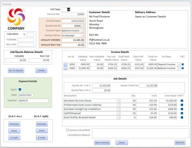
Task: Click customer name Mr Fred Flinstone
Action: pyautogui.click(x=99, y=17)
